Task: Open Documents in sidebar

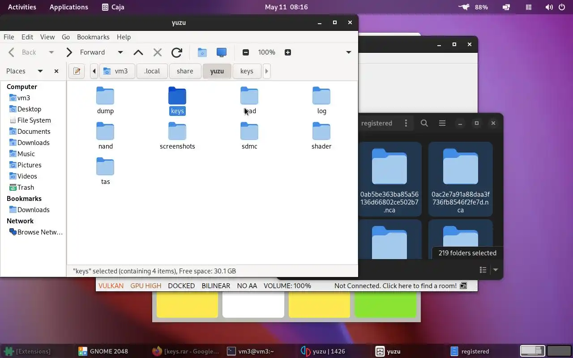Action: point(34,132)
